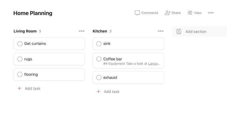Open View options sliders icon
This screenshot has height=128, width=227.
190,13
